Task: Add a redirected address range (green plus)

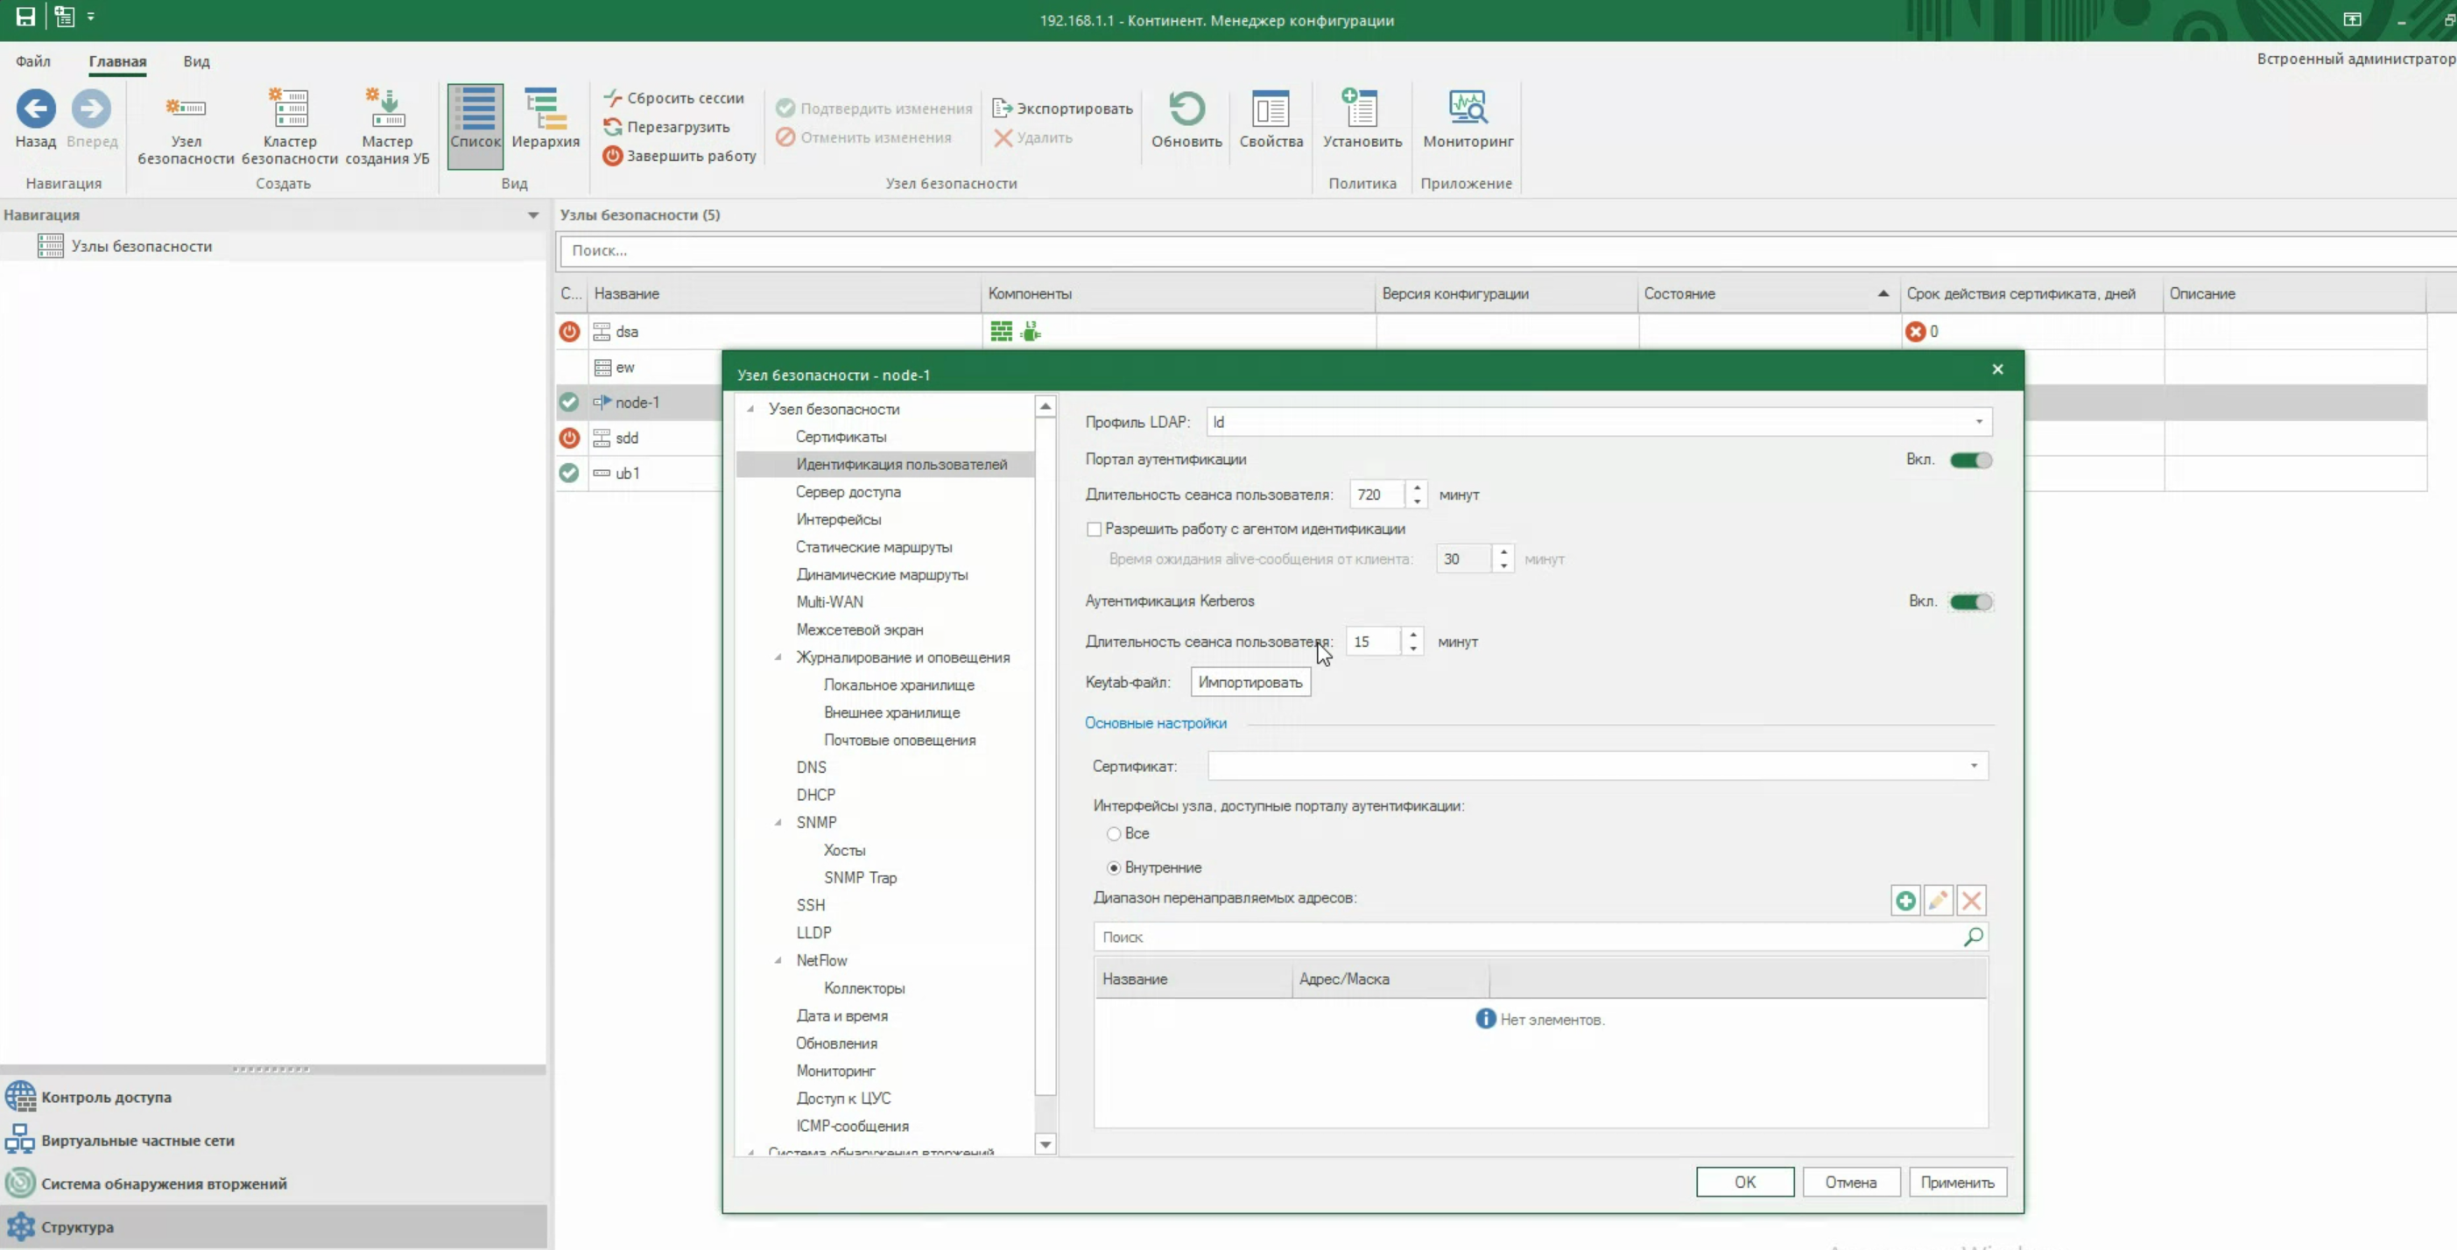Action: click(x=1904, y=900)
